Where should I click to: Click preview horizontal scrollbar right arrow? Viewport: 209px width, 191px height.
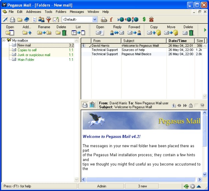[x=199, y=179]
